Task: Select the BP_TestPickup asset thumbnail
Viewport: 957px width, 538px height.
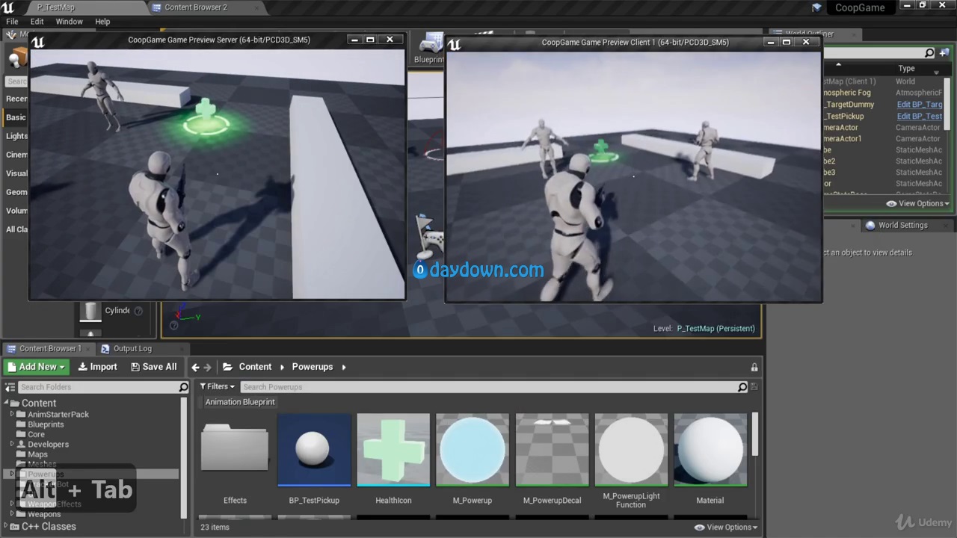Action: 314,450
